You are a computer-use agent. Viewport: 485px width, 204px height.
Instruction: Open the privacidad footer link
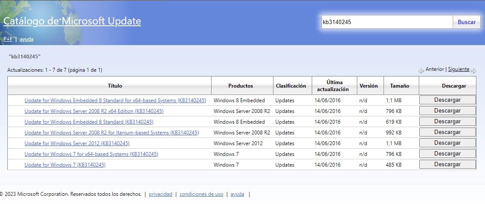point(160,194)
